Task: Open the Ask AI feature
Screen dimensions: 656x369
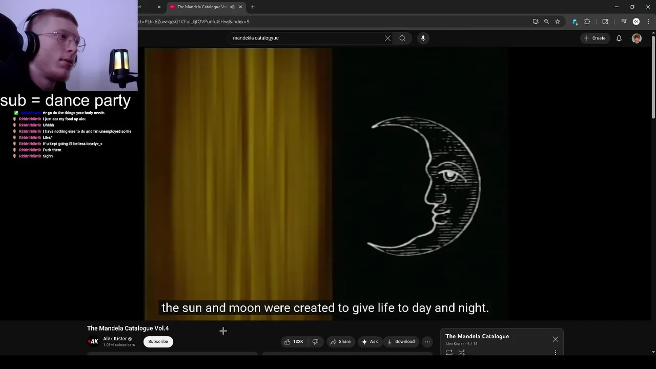Action: [370, 342]
